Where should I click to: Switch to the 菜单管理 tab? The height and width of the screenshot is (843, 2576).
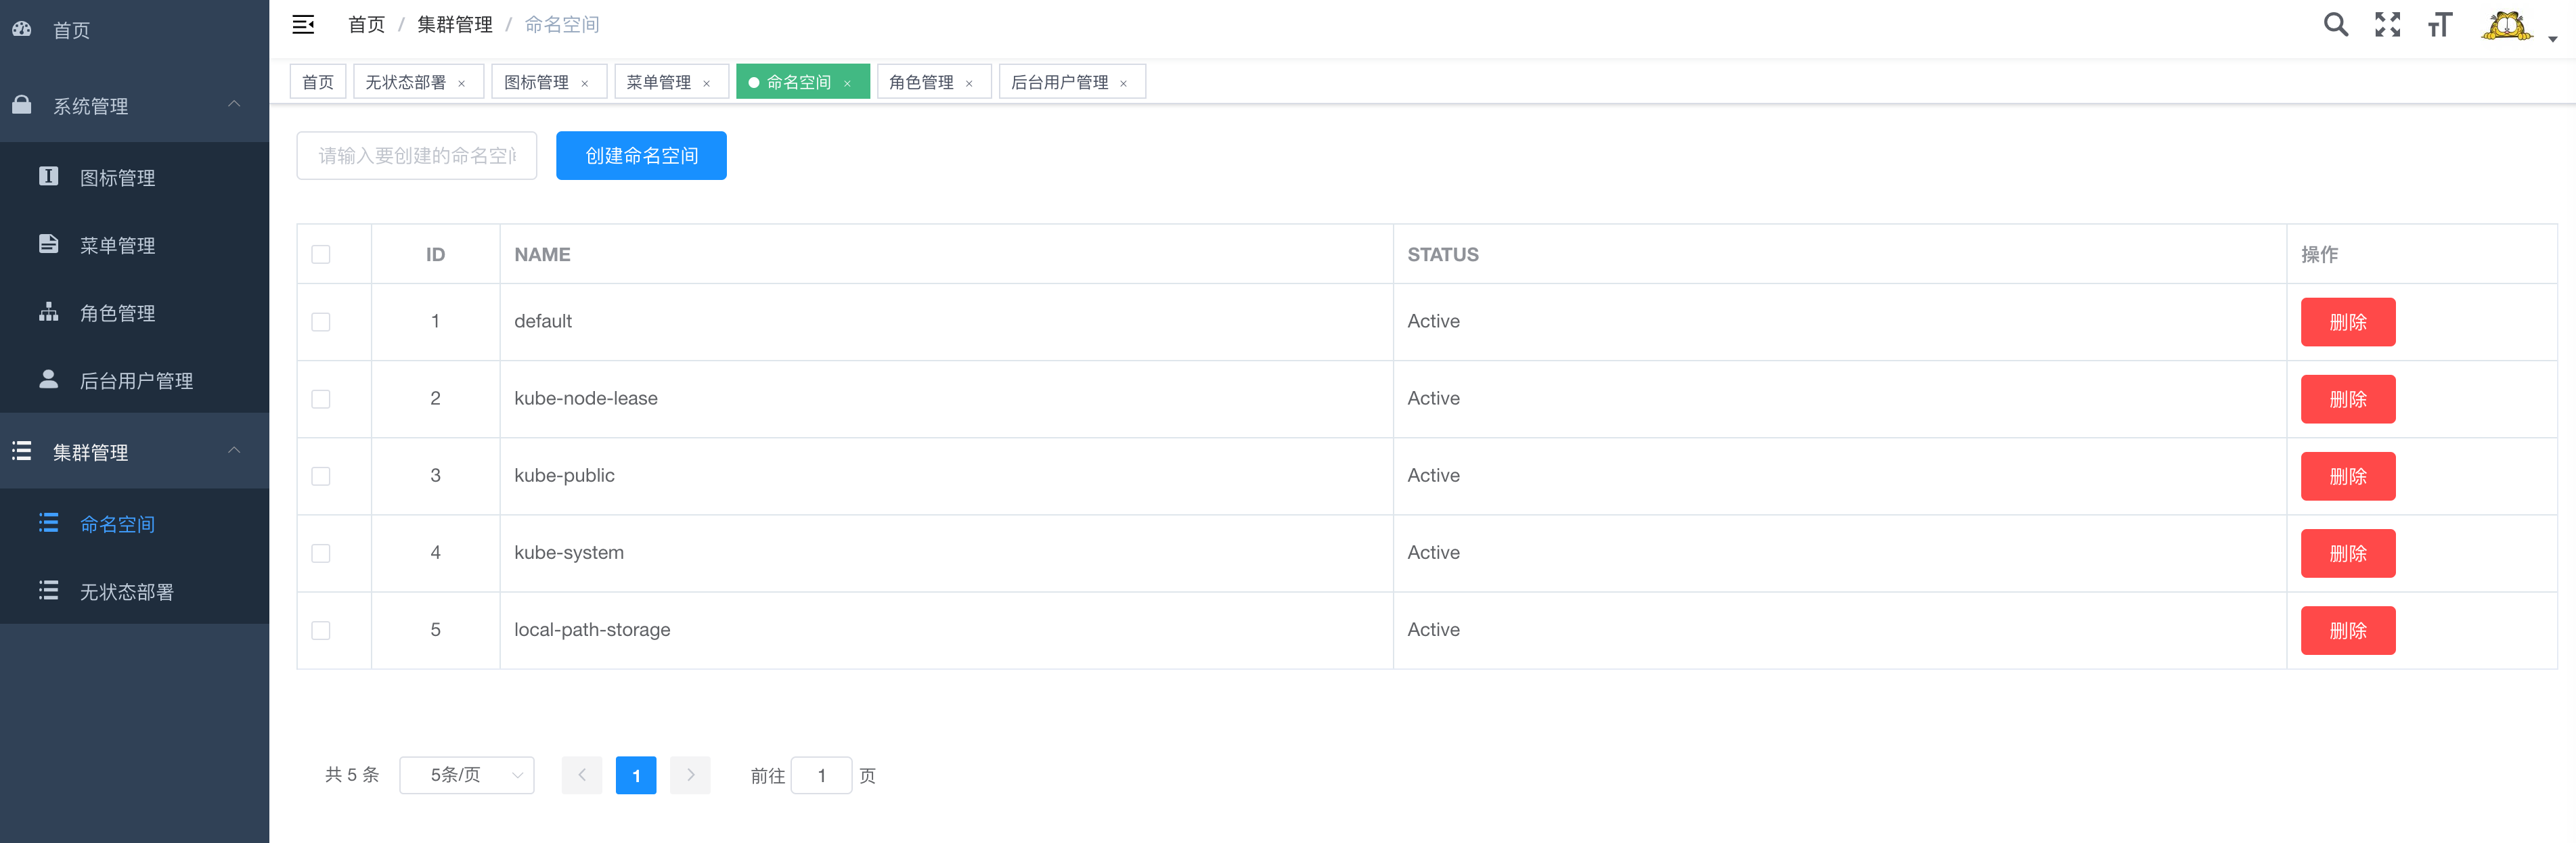[x=658, y=82]
